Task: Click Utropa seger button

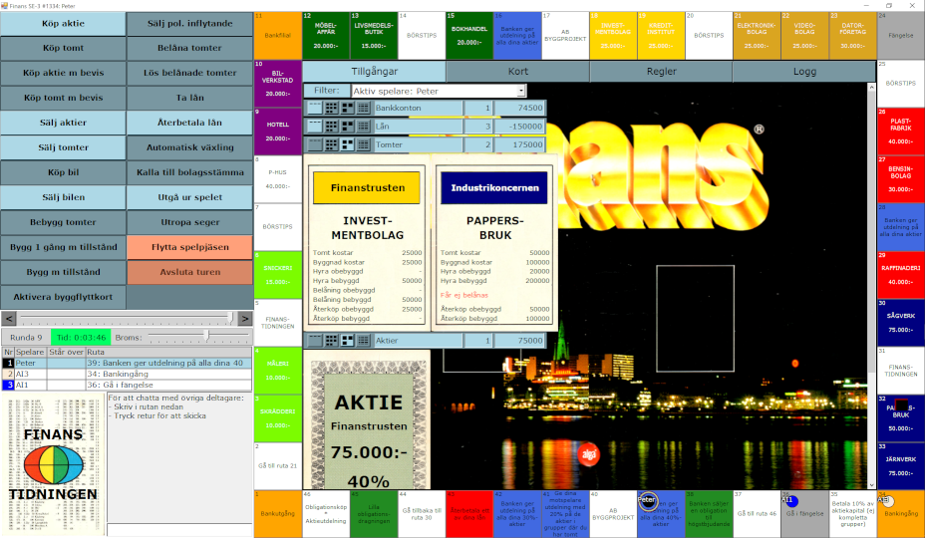Action: [189, 222]
